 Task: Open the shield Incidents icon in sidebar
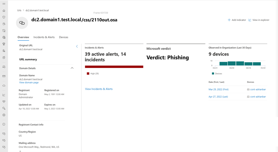(x=4, y=17)
